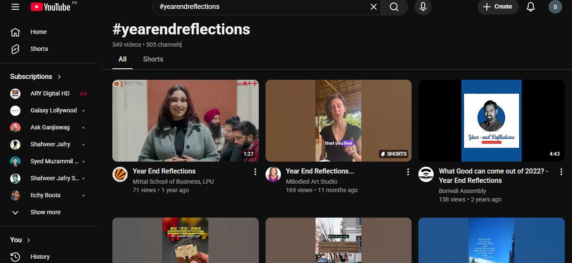Open the hamburger navigation menu
Viewport: 572px width, 263px height.
pyautogui.click(x=15, y=7)
